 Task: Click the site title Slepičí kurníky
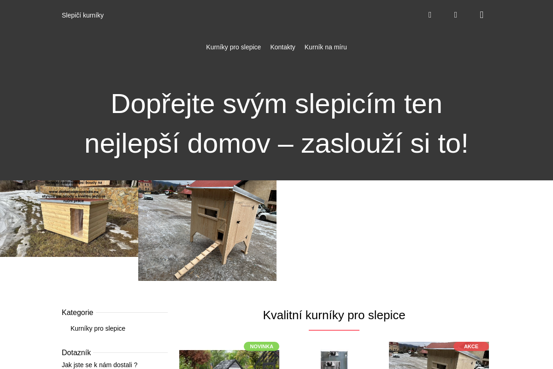(x=82, y=15)
